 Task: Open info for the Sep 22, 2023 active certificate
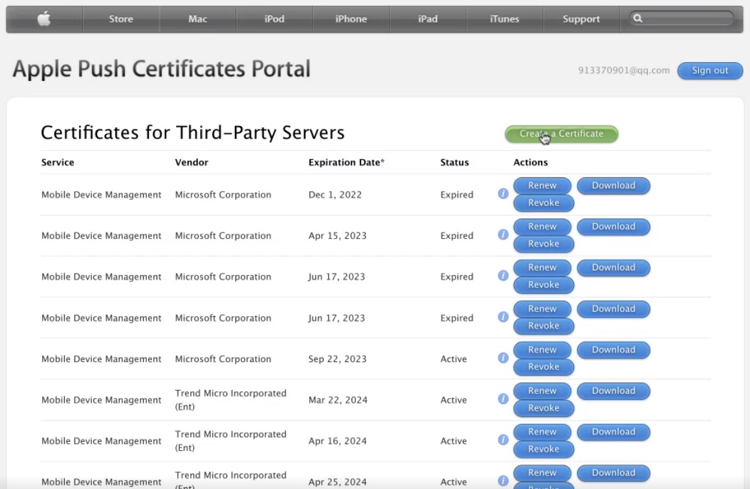tap(503, 357)
